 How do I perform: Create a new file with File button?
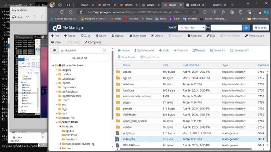[x=55, y=36]
